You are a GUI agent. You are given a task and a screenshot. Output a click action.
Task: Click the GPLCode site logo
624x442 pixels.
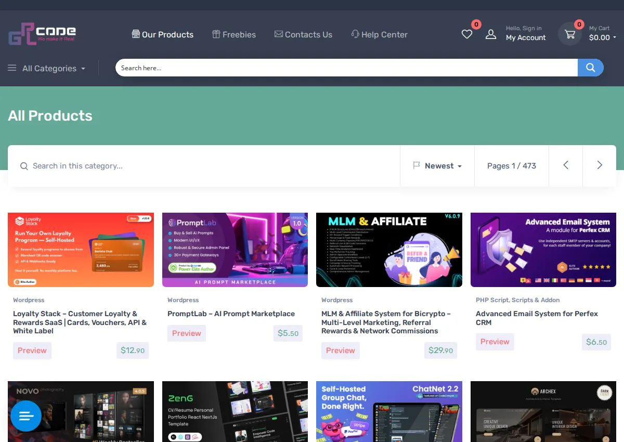[x=42, y=34]
